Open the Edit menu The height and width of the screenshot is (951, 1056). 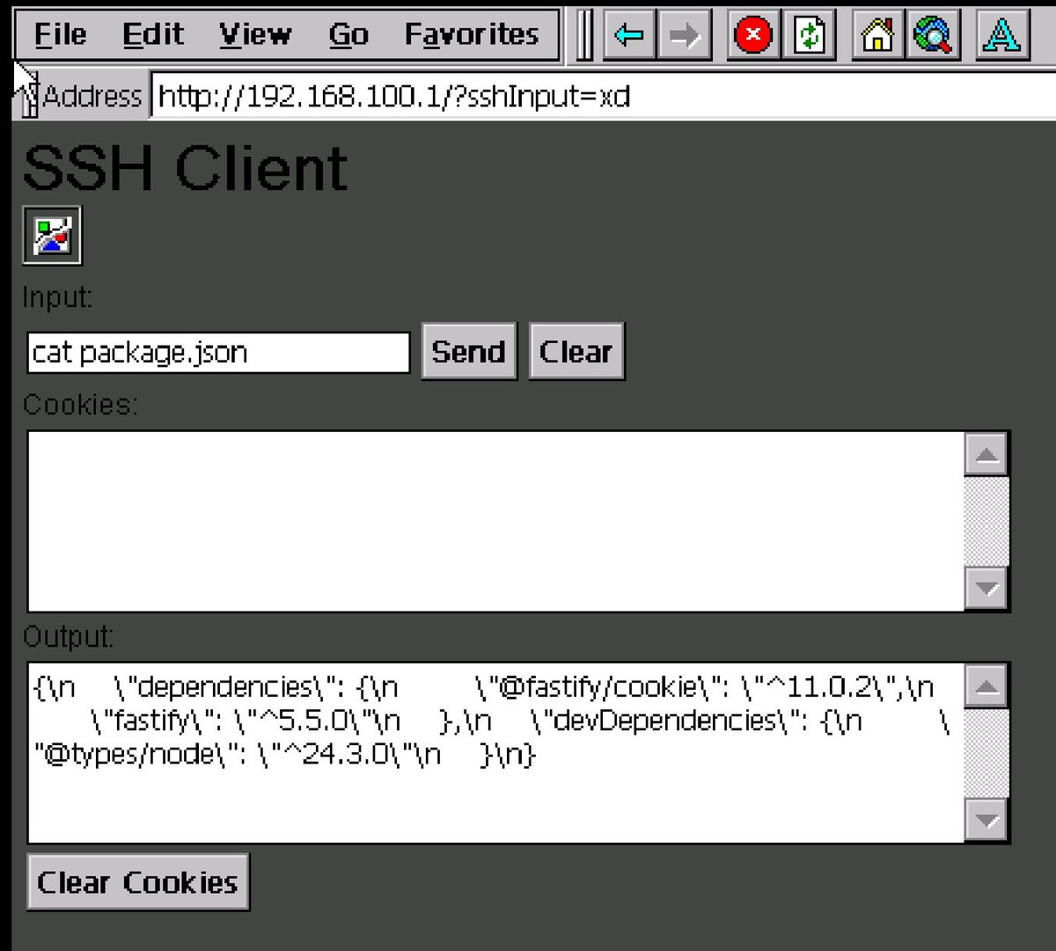tap(153, 34)
